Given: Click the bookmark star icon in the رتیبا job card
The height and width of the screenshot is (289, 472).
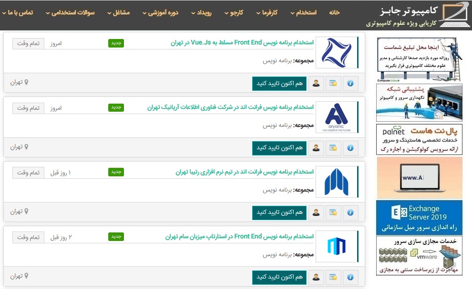Looking at the screenshot, I should (333, 212).
